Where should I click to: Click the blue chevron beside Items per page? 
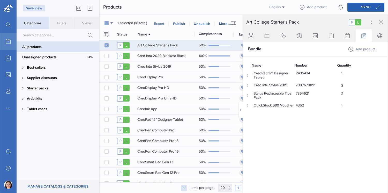click(x=184, y=188)
